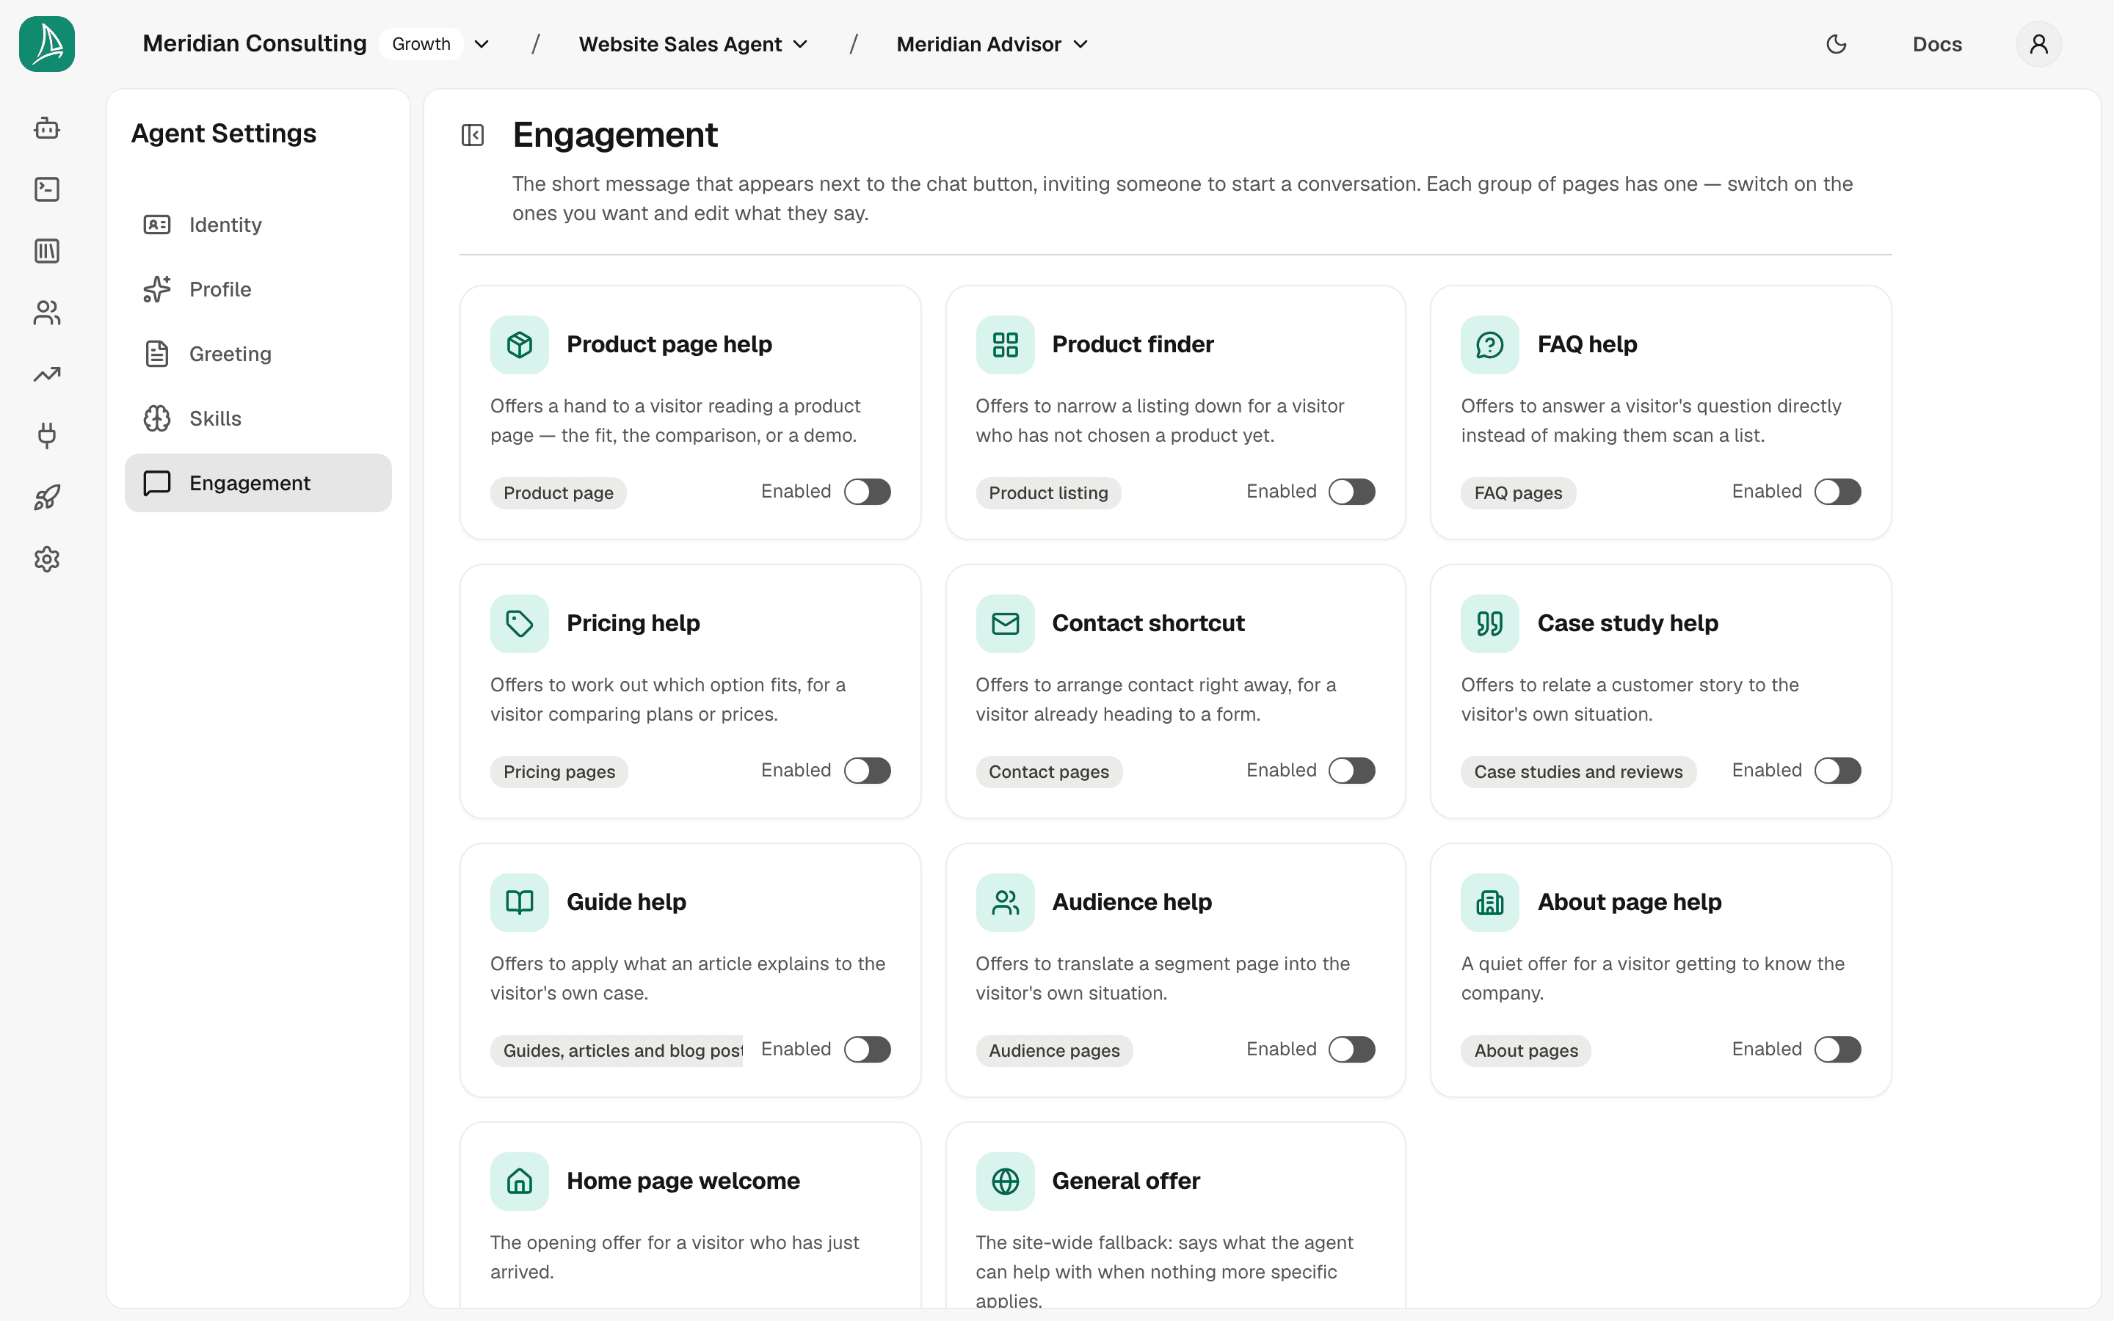Enable the Contact shortcut toggle

pyautogui.click(x=1352, y=771)
